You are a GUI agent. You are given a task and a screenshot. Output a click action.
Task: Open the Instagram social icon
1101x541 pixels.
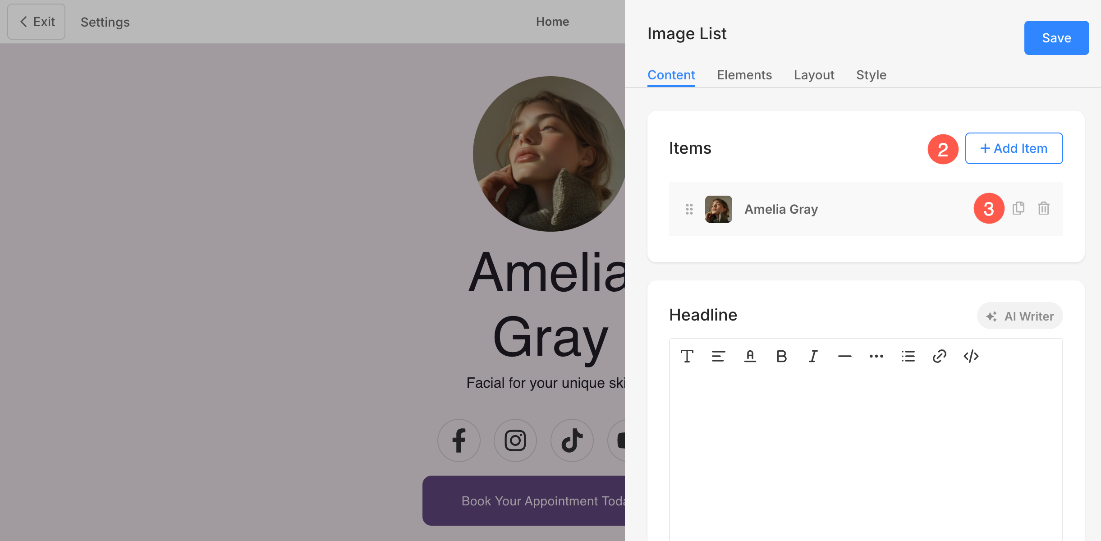515,440
